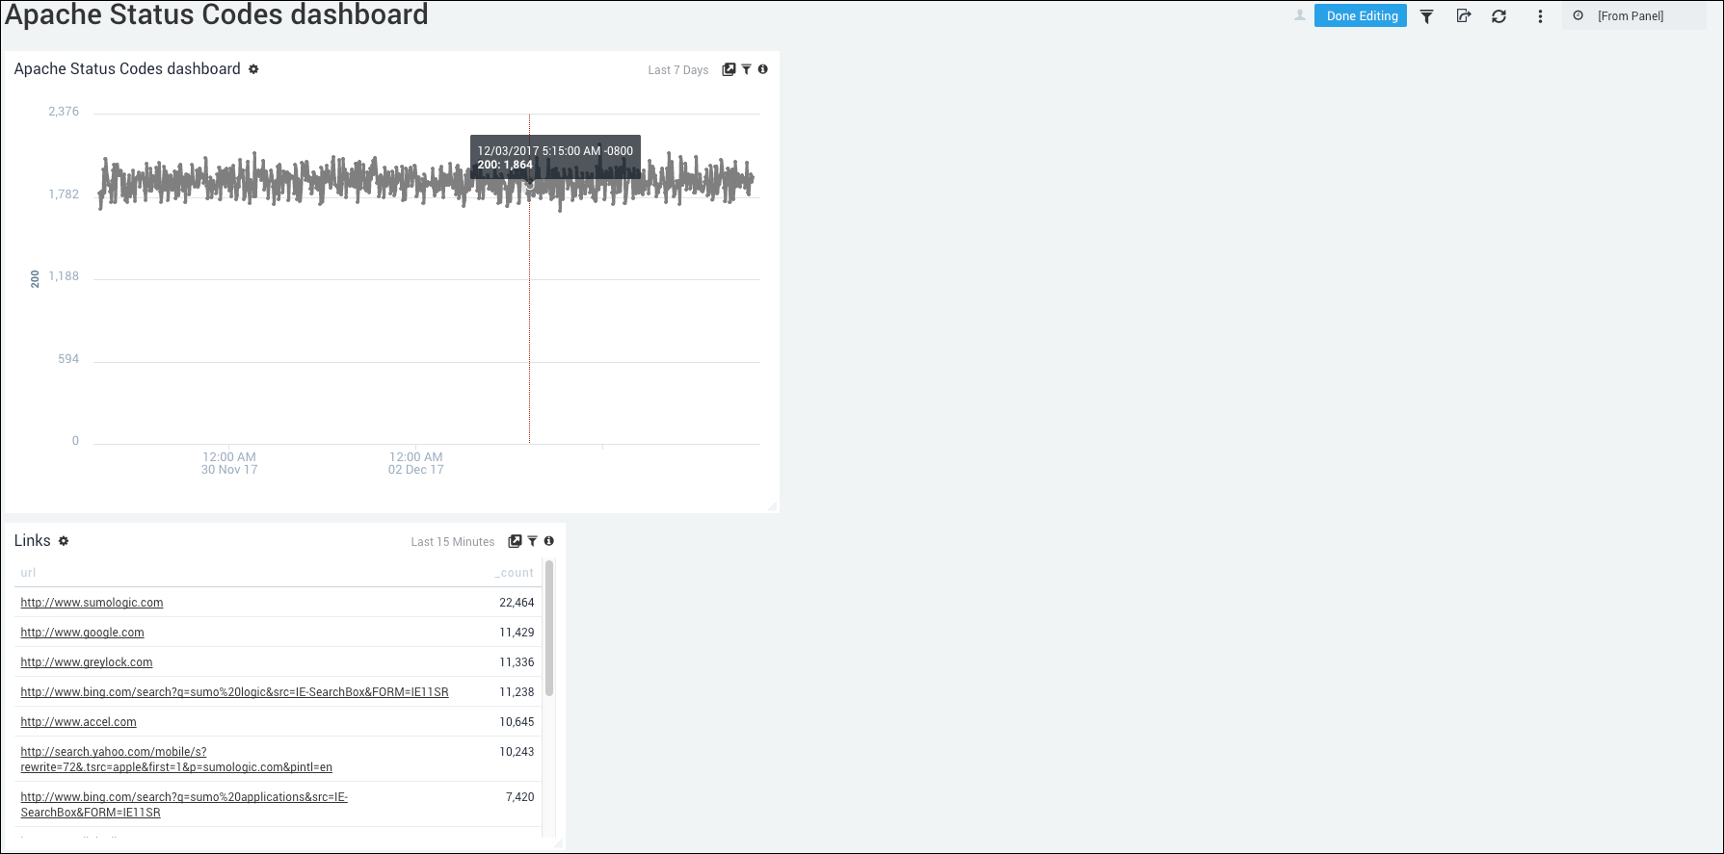Sort table by the _count column header
The image size is (1724, 854).
pyautogui.click(x=515, y=573)
